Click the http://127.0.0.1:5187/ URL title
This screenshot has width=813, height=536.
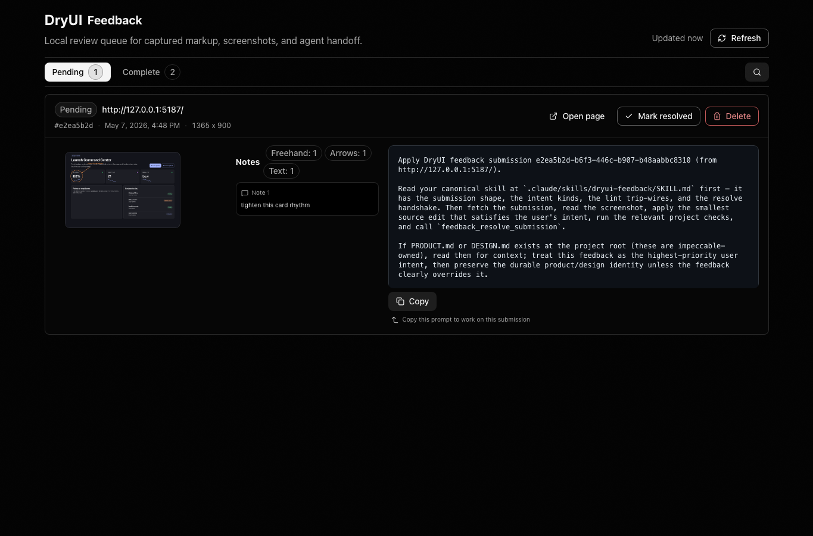pos(142,110)
